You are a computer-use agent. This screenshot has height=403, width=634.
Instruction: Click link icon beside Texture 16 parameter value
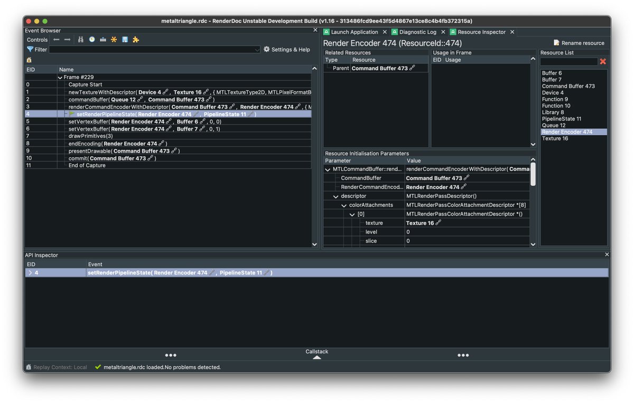(438, 223)
